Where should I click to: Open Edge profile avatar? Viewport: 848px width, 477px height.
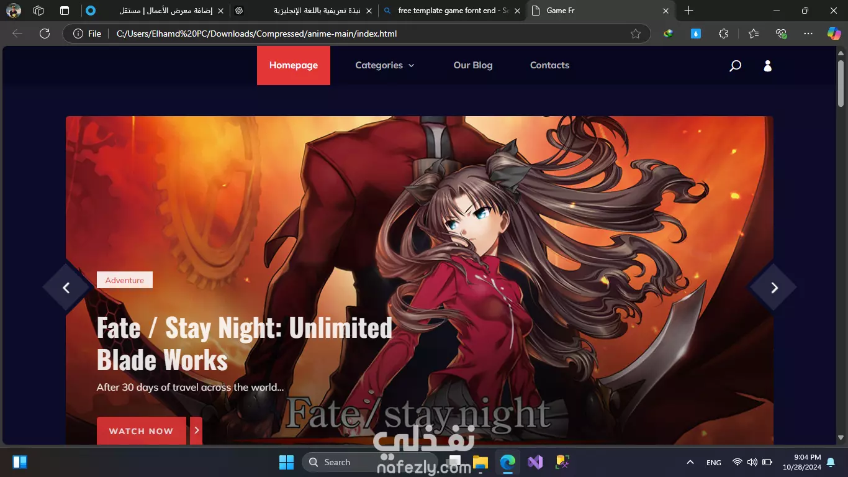(x=13, y=11)
